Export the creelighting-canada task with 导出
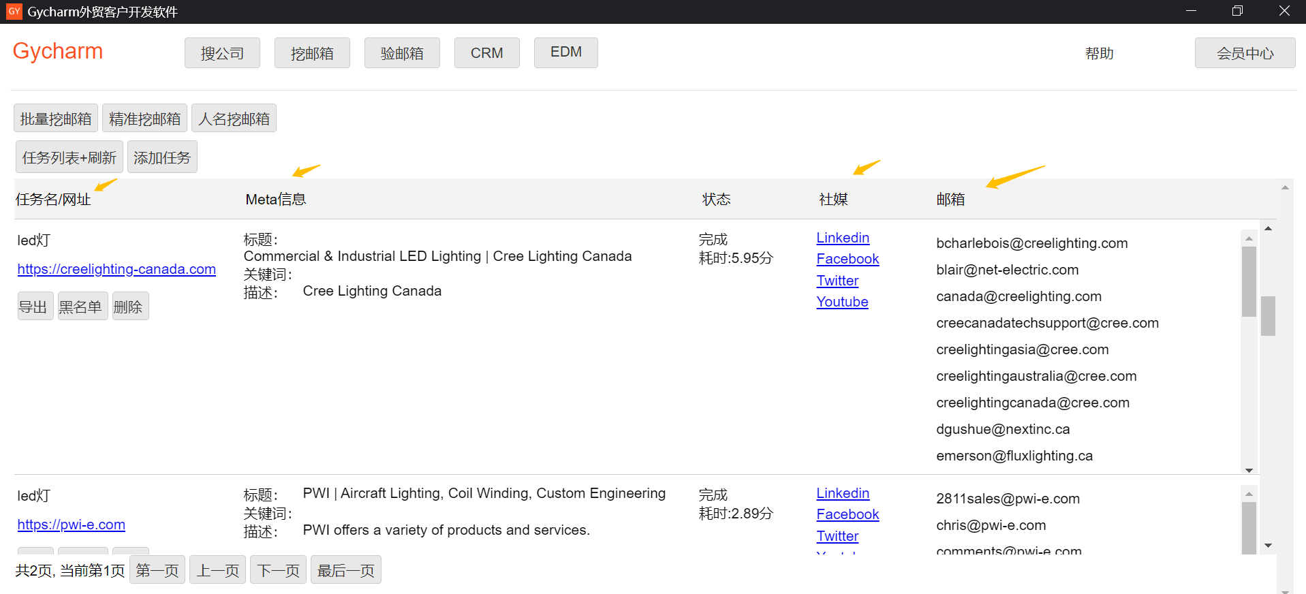This screenshot has width=1306, height=594. [x=35, y=306]
